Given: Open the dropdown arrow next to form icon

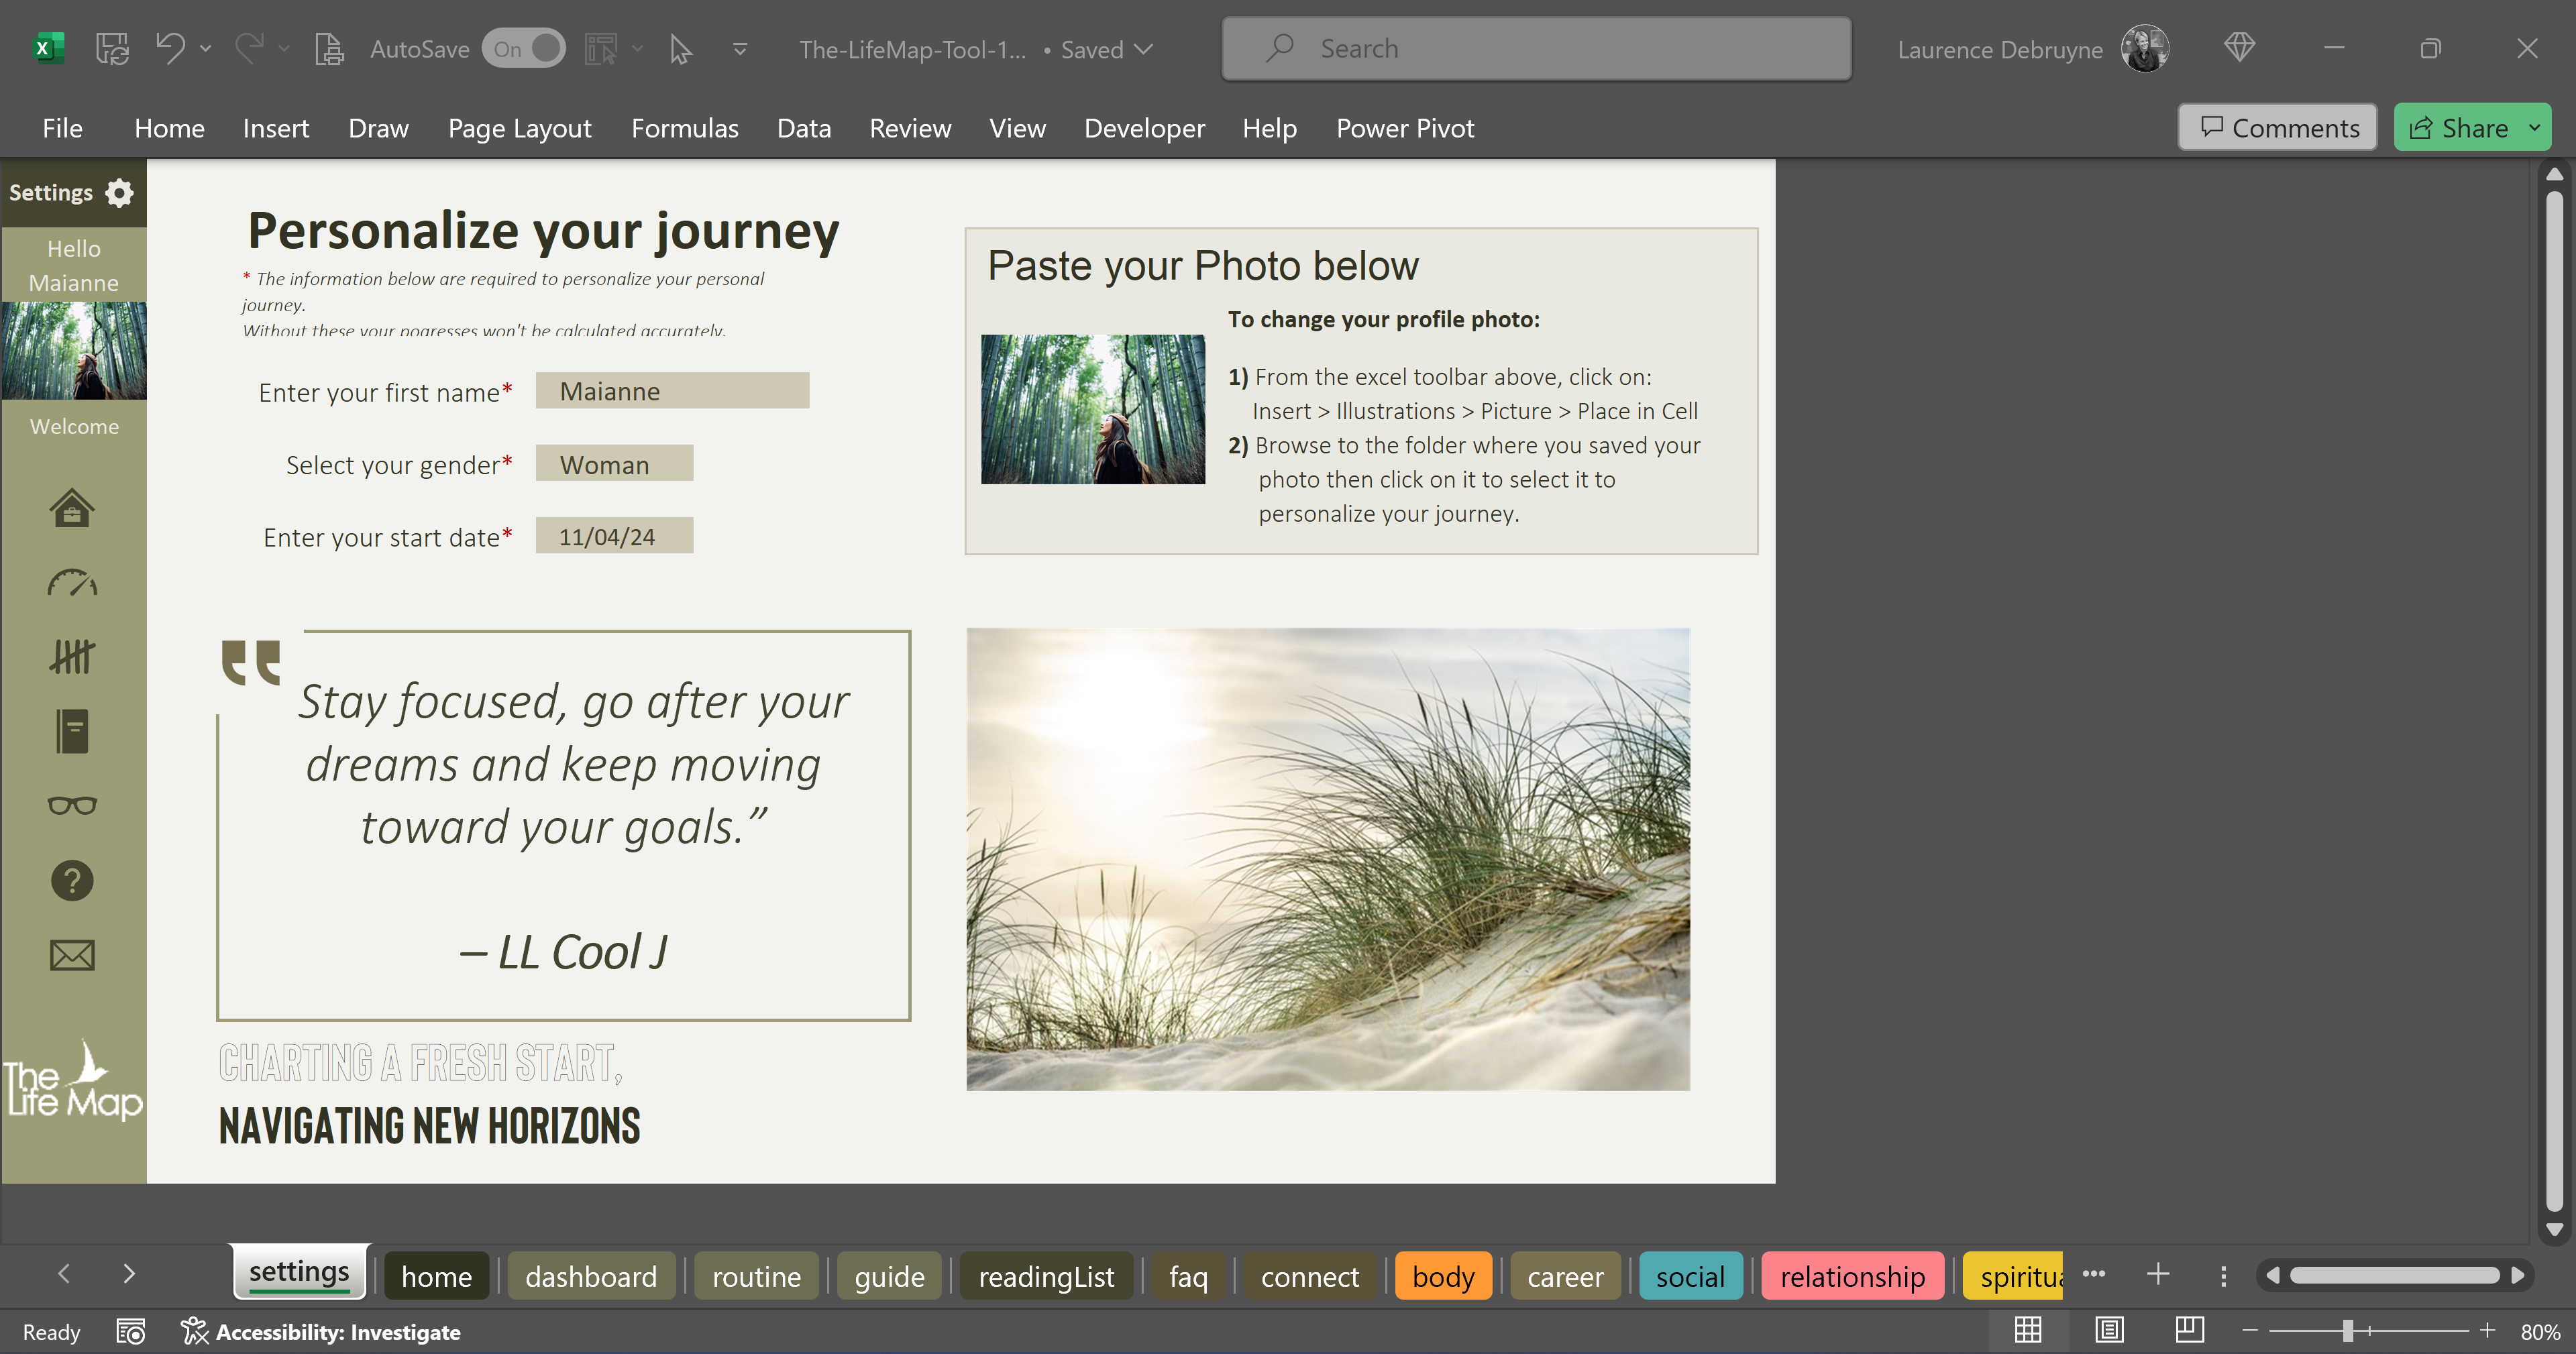Looking at the screenshot, I should point(638,48).
